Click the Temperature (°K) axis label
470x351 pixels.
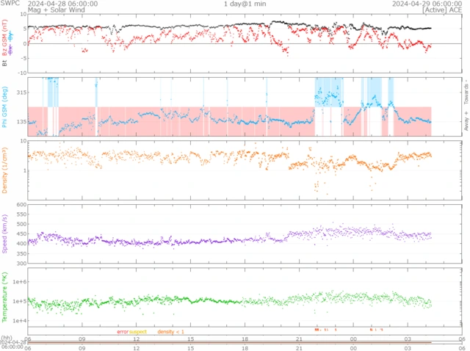pyautogui.click(x=6, y=297)
